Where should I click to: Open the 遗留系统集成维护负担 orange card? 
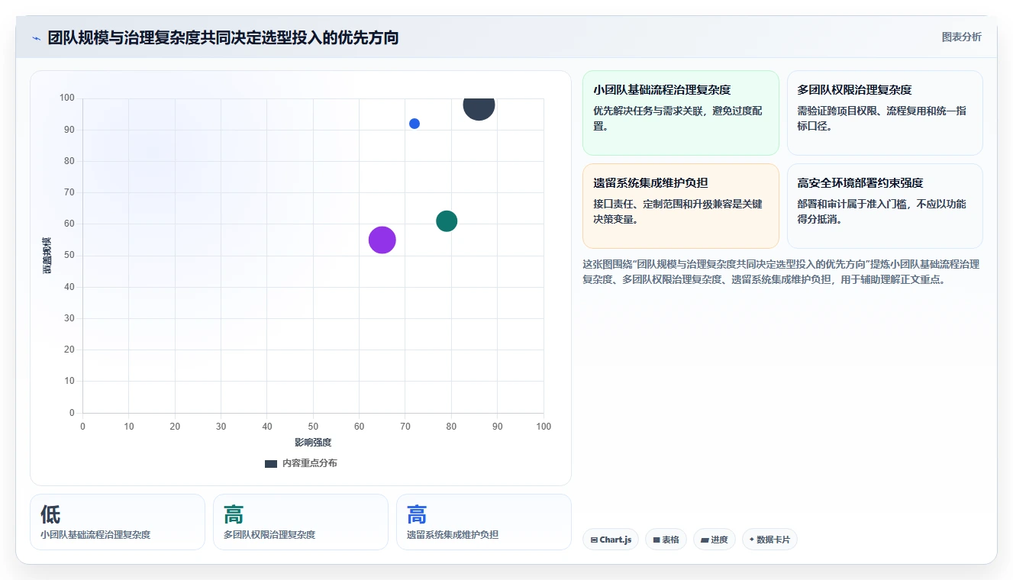point(680,206)
